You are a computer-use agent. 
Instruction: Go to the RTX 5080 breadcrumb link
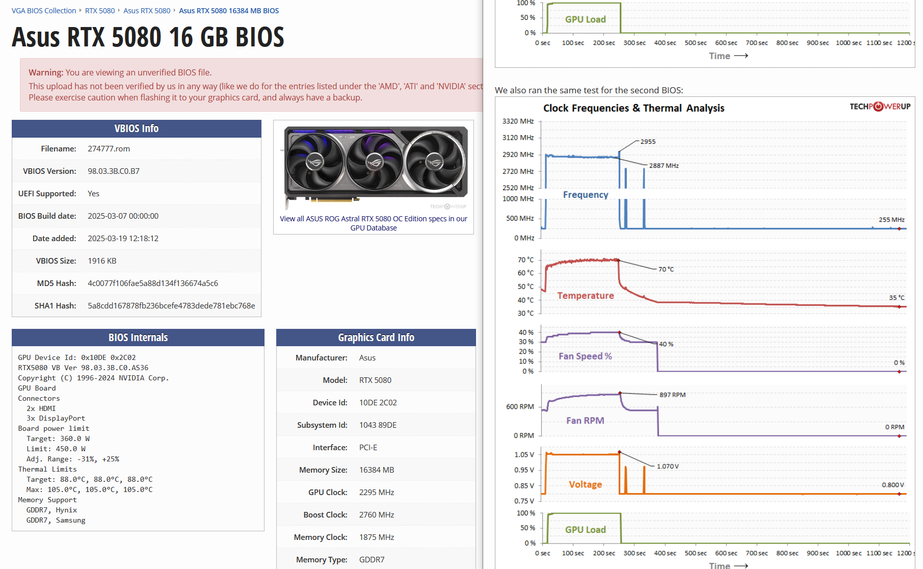pos(100,11)
